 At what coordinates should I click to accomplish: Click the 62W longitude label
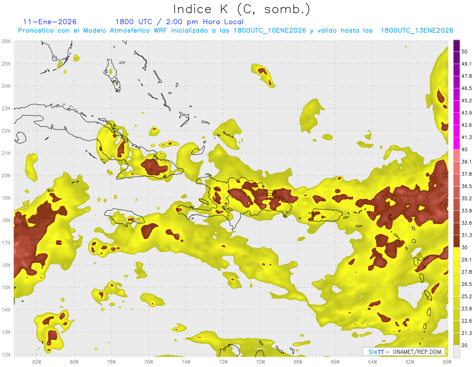click(410, 361)
